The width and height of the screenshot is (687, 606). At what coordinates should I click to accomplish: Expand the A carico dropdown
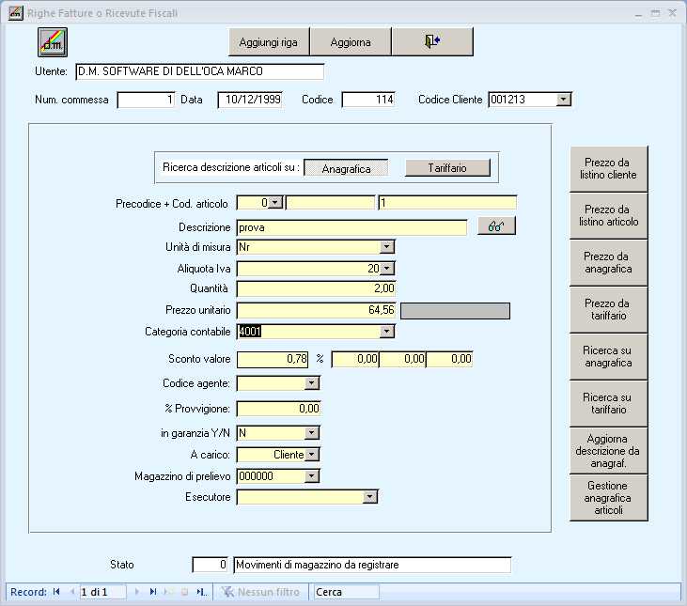pos(311,455)
